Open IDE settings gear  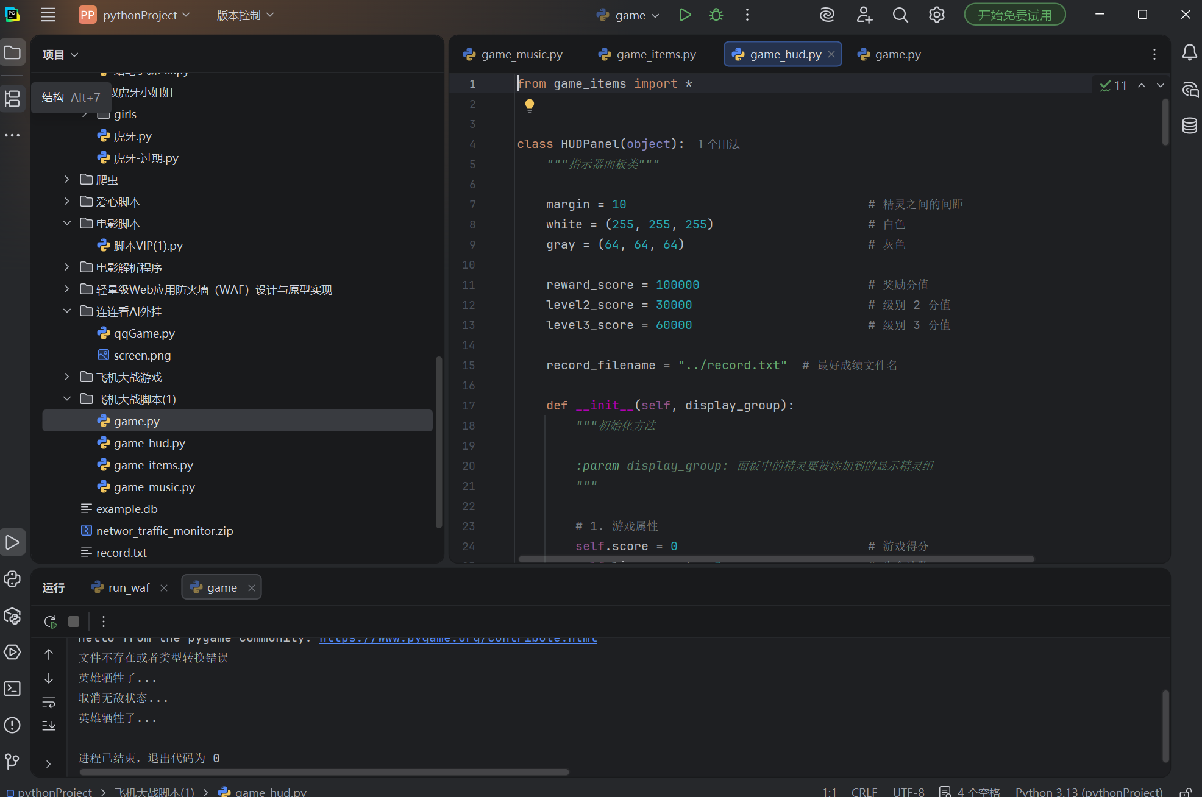tap(937, 15)
